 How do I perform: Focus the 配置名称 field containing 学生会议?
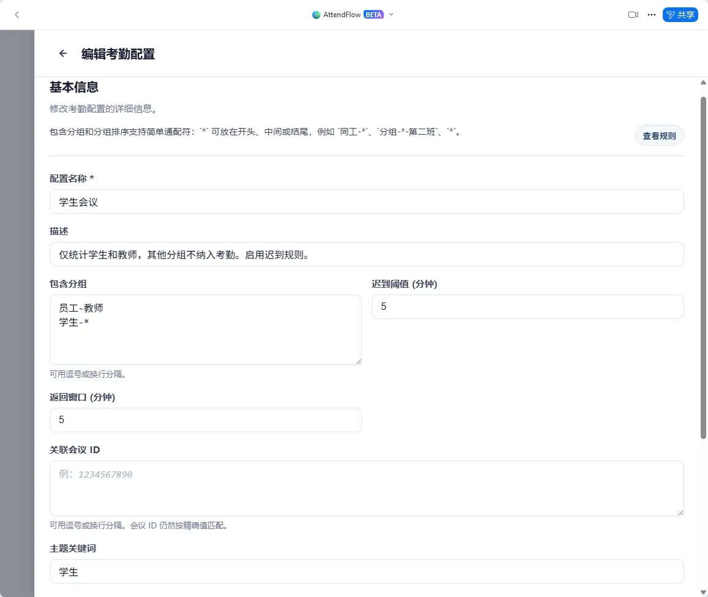367,201
